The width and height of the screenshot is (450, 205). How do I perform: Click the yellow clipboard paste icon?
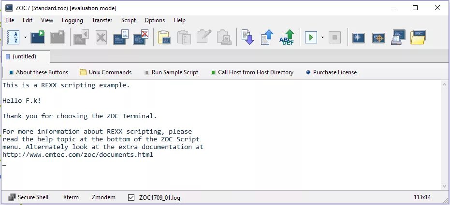[164, 37]
